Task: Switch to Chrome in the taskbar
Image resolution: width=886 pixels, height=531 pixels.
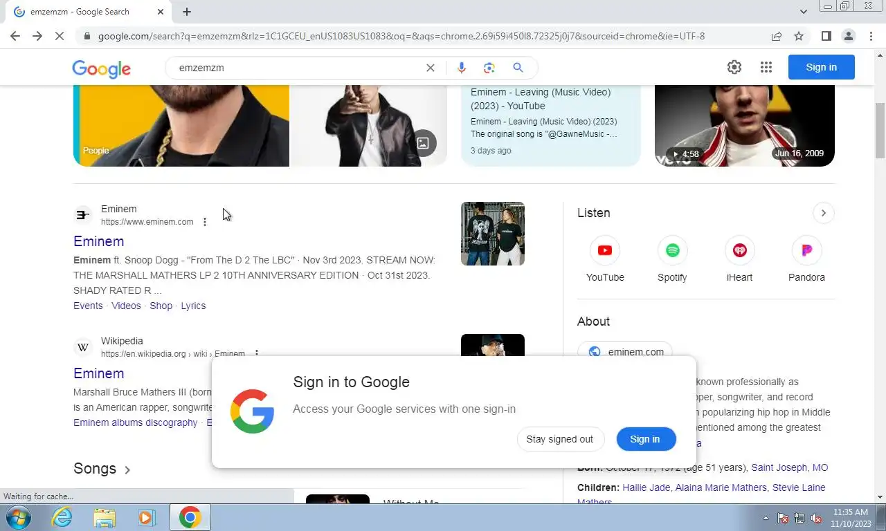Action: pyautogui.click(x=190, y=517)
